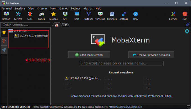Click the User sessions folder icon
The width and height of the screenshot is (191, 109).
point(11,30)
